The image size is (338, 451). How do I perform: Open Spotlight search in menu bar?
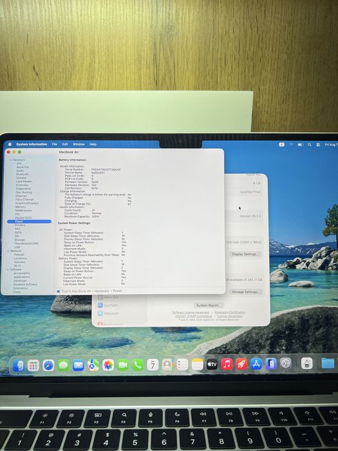[x=310, y=145]
